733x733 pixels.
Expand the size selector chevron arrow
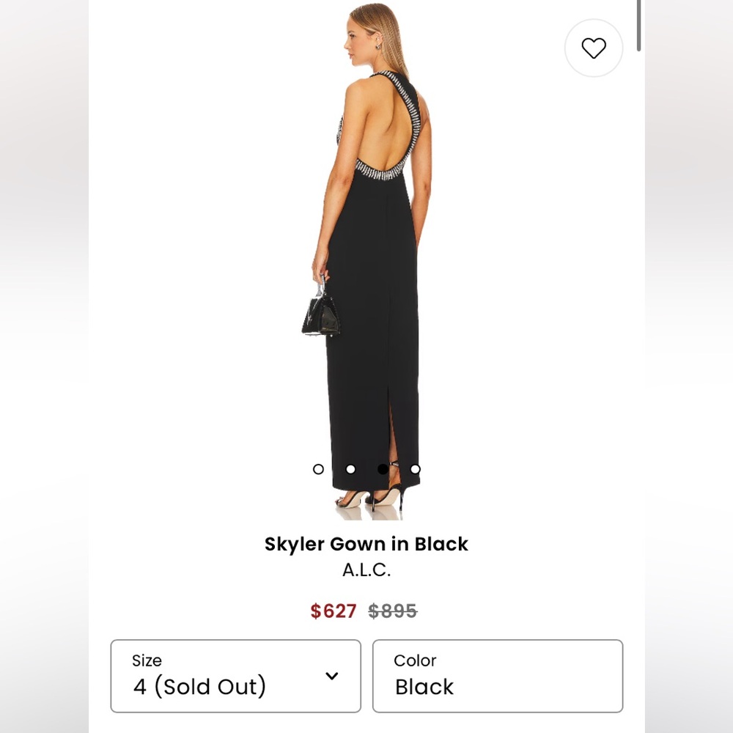(x=334, y=677)
